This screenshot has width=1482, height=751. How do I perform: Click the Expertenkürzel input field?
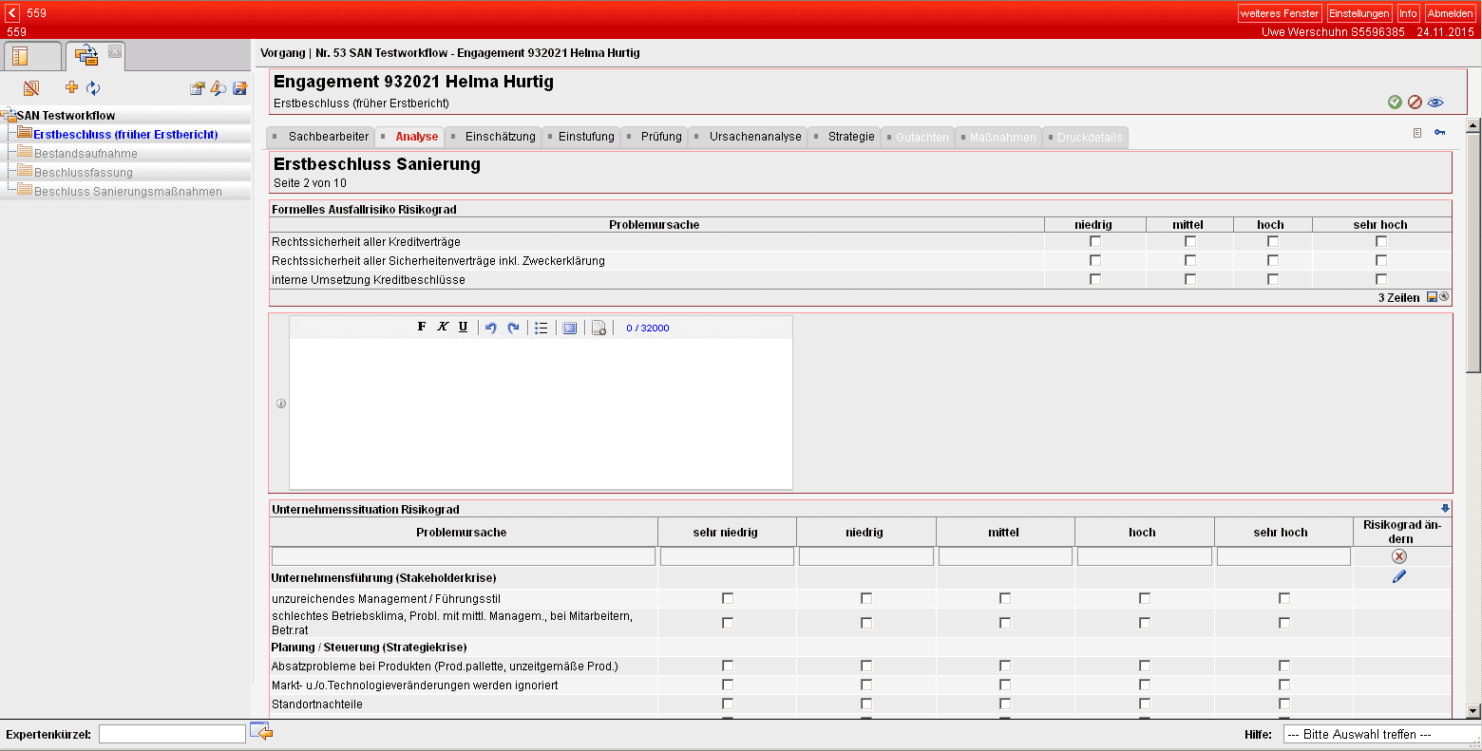pos(172,734)
